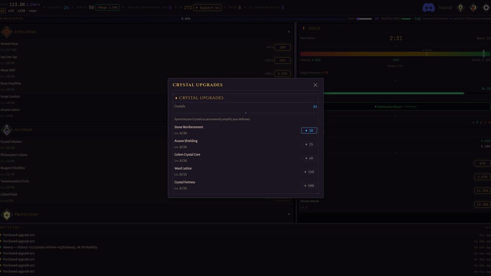The width and height of the screenshot is (491, 276).
Task: Click the Crystal Fortress upgrade name
Action: [185, 182]
